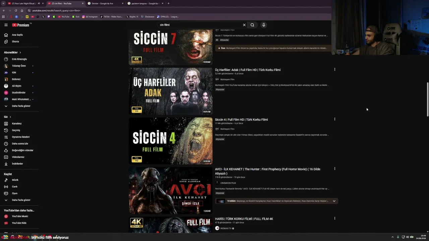Click the browser back arrow
This screenshot has width=429, height=241.
(x=4, y=10)
